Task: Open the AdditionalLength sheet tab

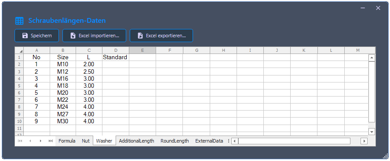Action: pyautogui.click(x=137, y=141)
